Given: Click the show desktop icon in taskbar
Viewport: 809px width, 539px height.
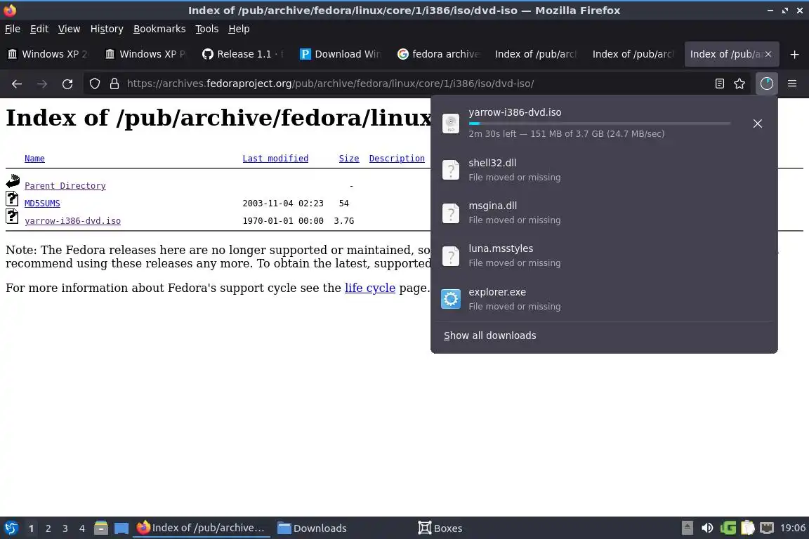Looking at the screenshot, I should [121, 528].
